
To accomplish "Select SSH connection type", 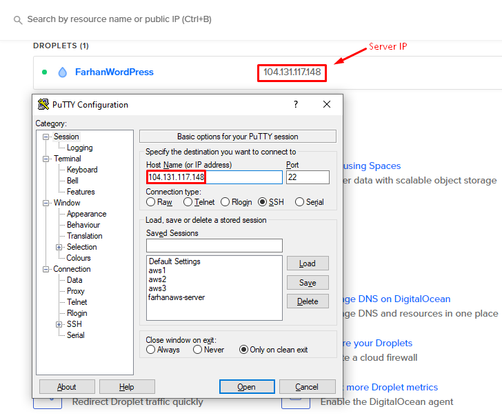I will (262, 202).
